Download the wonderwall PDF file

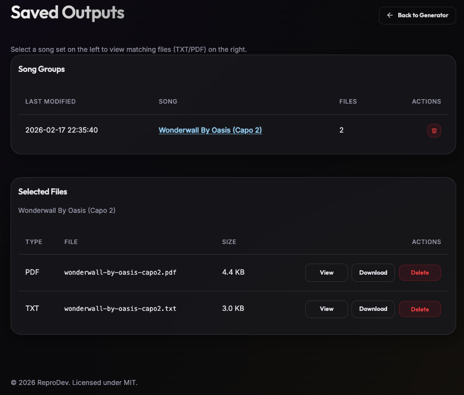pyautogui.click(x=373, y=273)
